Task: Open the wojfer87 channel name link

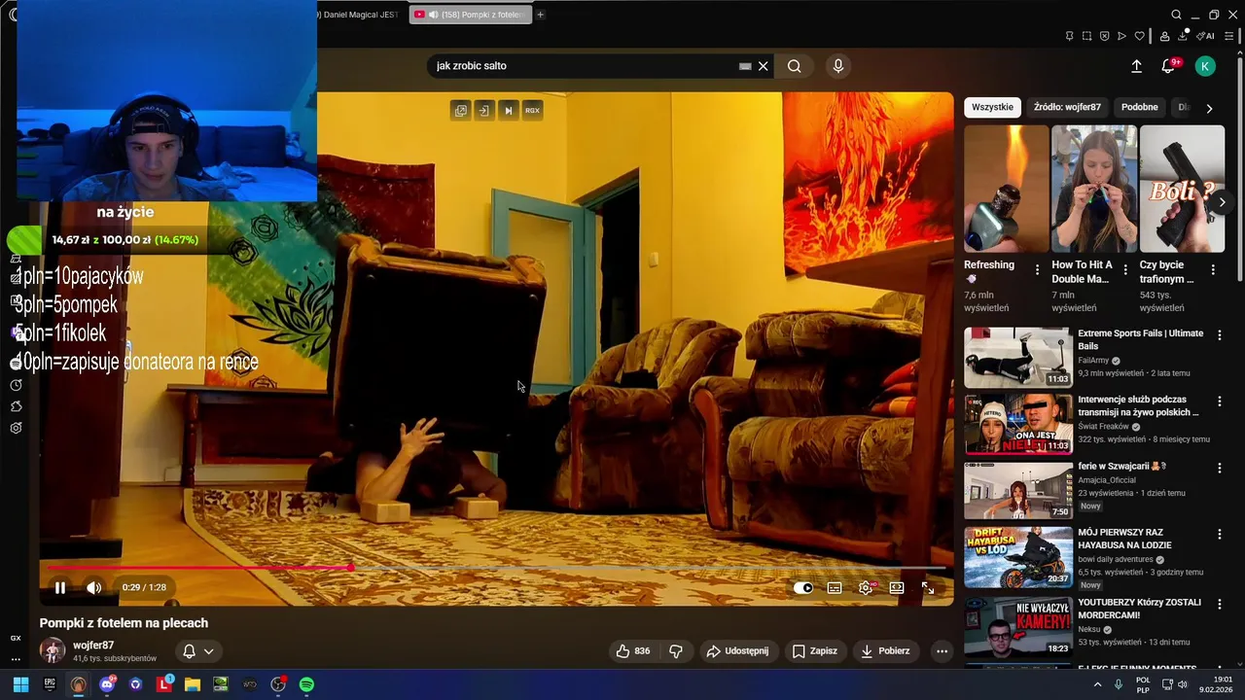Action: point(93,646)
